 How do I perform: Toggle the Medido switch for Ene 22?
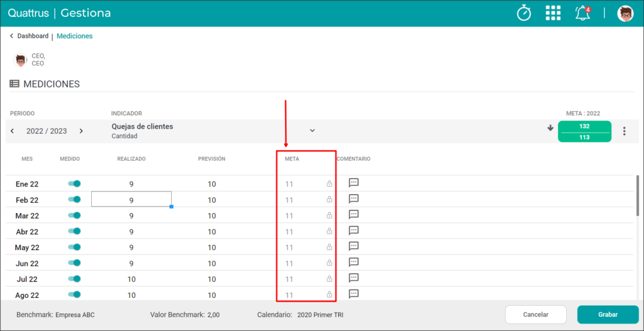coord(74,184)
